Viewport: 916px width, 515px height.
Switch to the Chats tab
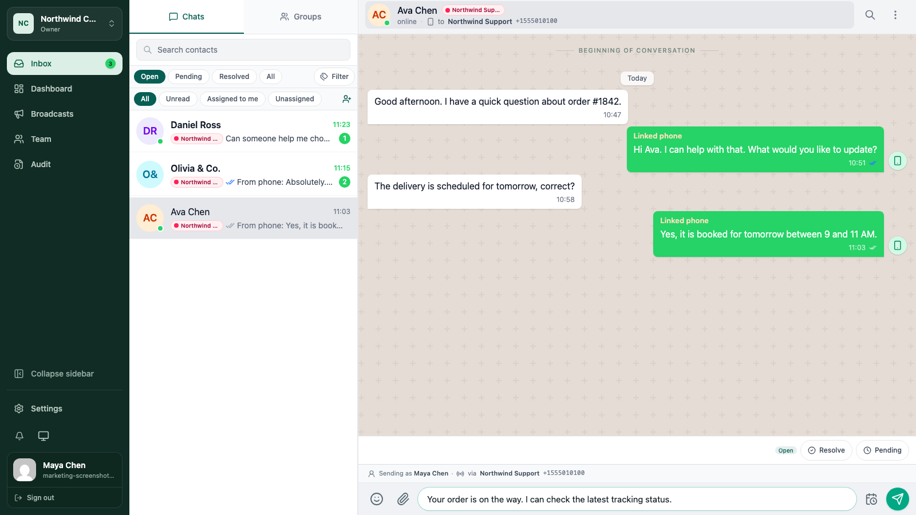(187, 17)
